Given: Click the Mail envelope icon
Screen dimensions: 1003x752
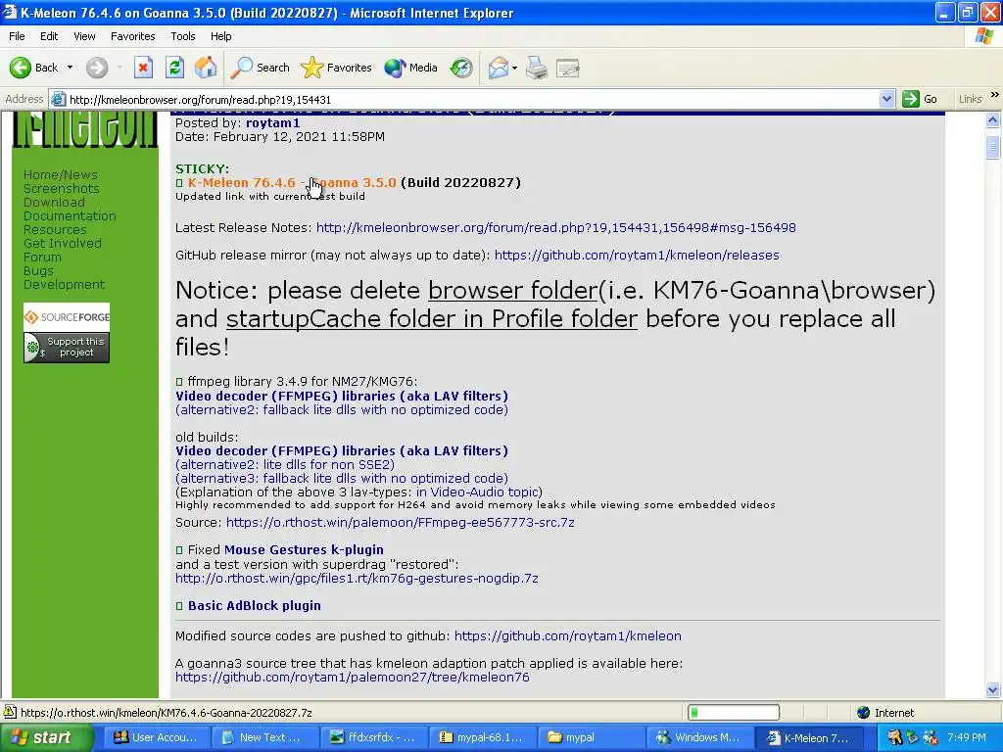Looking at the screenshot, I should 498,68.
